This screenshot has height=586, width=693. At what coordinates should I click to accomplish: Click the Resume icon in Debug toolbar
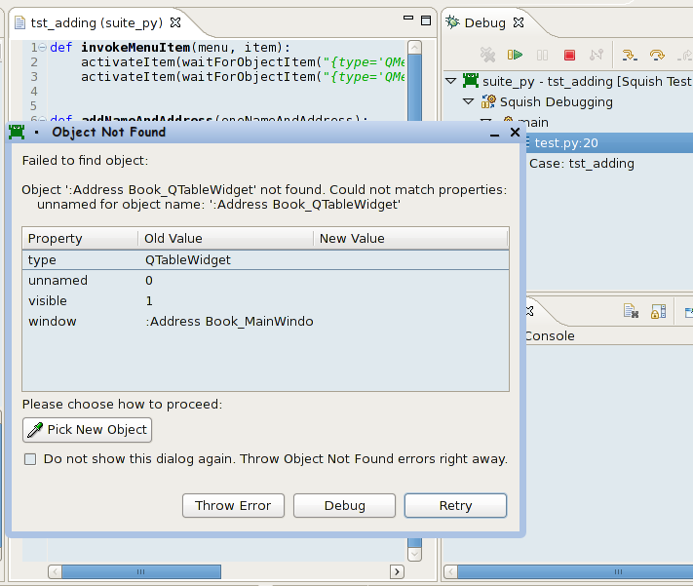click(515, 56)
